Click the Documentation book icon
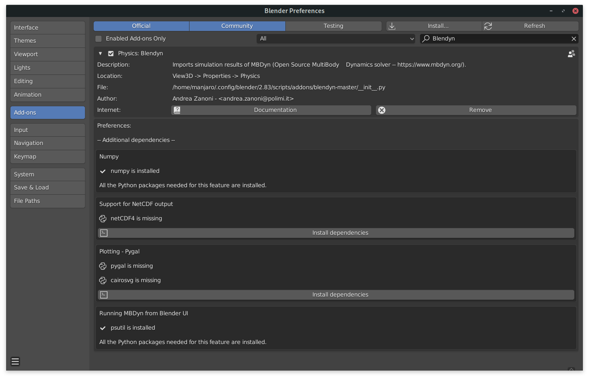Viewport: 589px width, 378px height. [x=177, y=110]
